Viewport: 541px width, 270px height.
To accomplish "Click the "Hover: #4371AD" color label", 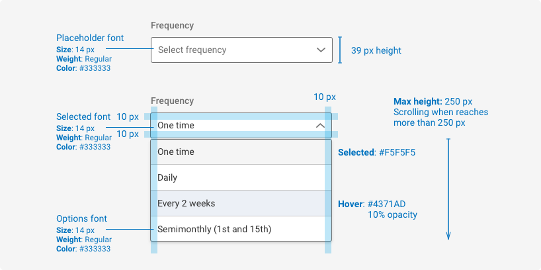I will pos(371,204).
